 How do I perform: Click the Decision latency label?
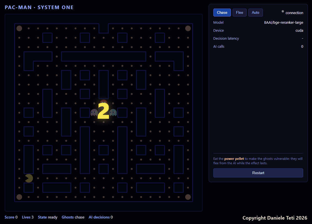[226, 38]
